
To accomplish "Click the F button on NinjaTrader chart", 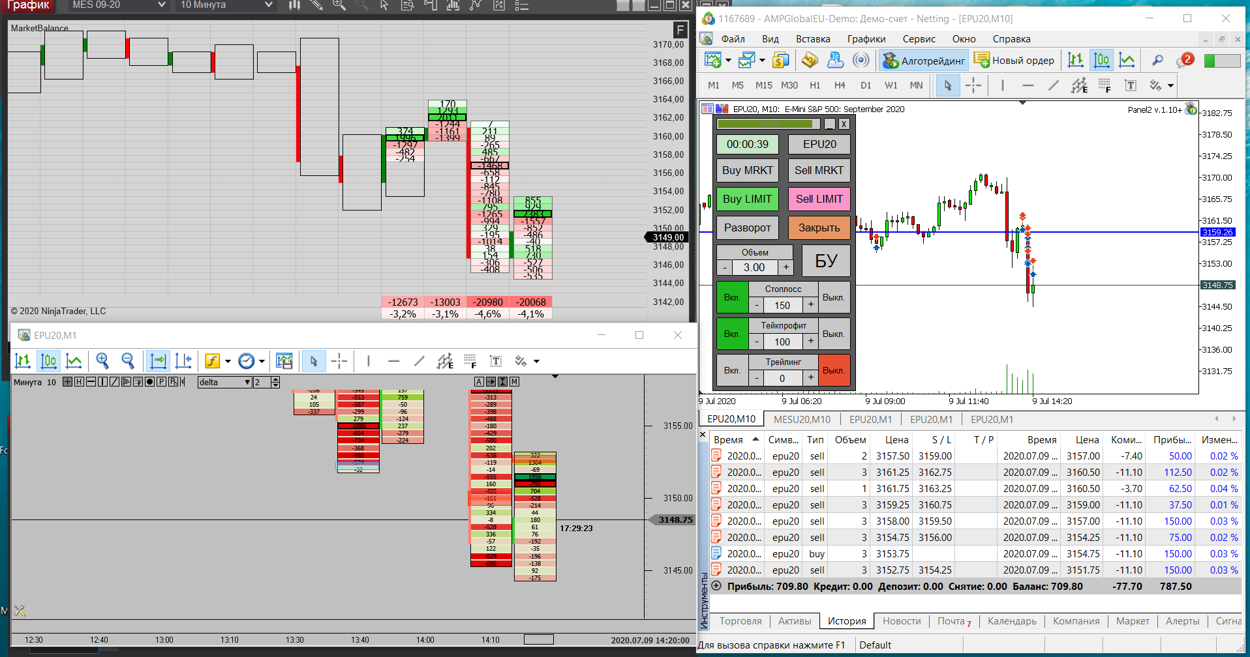I will point(680,30).
